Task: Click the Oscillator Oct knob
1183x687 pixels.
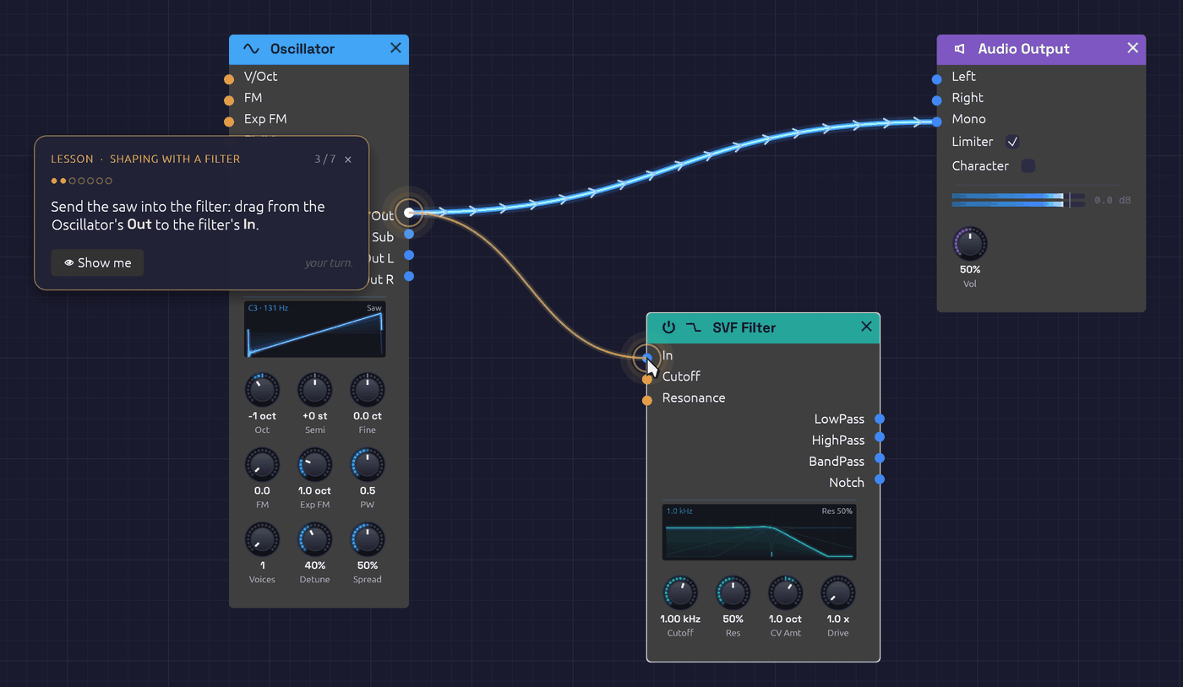Action: 262,390
